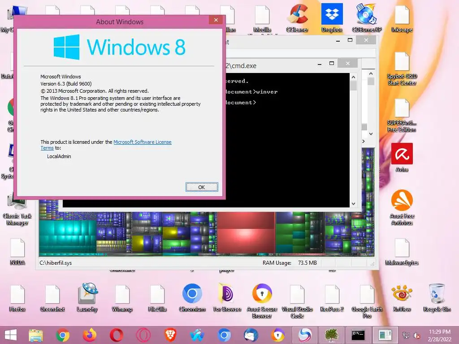Click the cmd.exe scrollbar up arrow
This screenshot has height=344, width=459.
353,77
